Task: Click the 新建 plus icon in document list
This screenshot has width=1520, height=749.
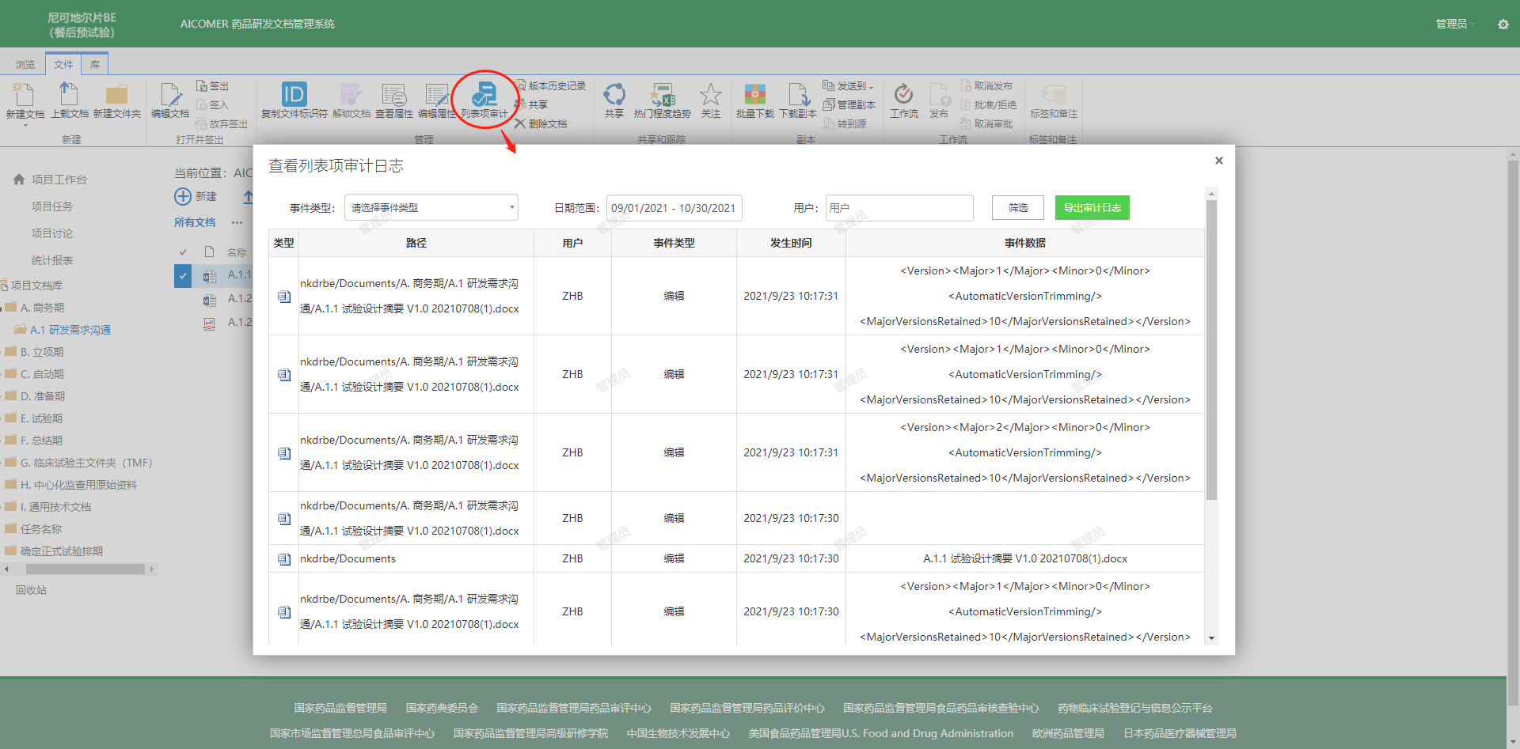Action: pos(183,196)
